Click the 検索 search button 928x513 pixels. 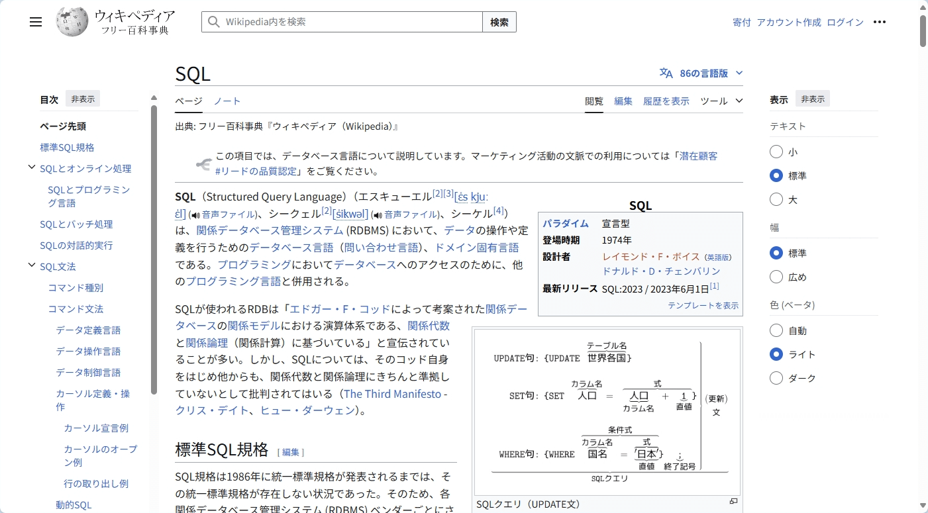click(x=499, y=22)
